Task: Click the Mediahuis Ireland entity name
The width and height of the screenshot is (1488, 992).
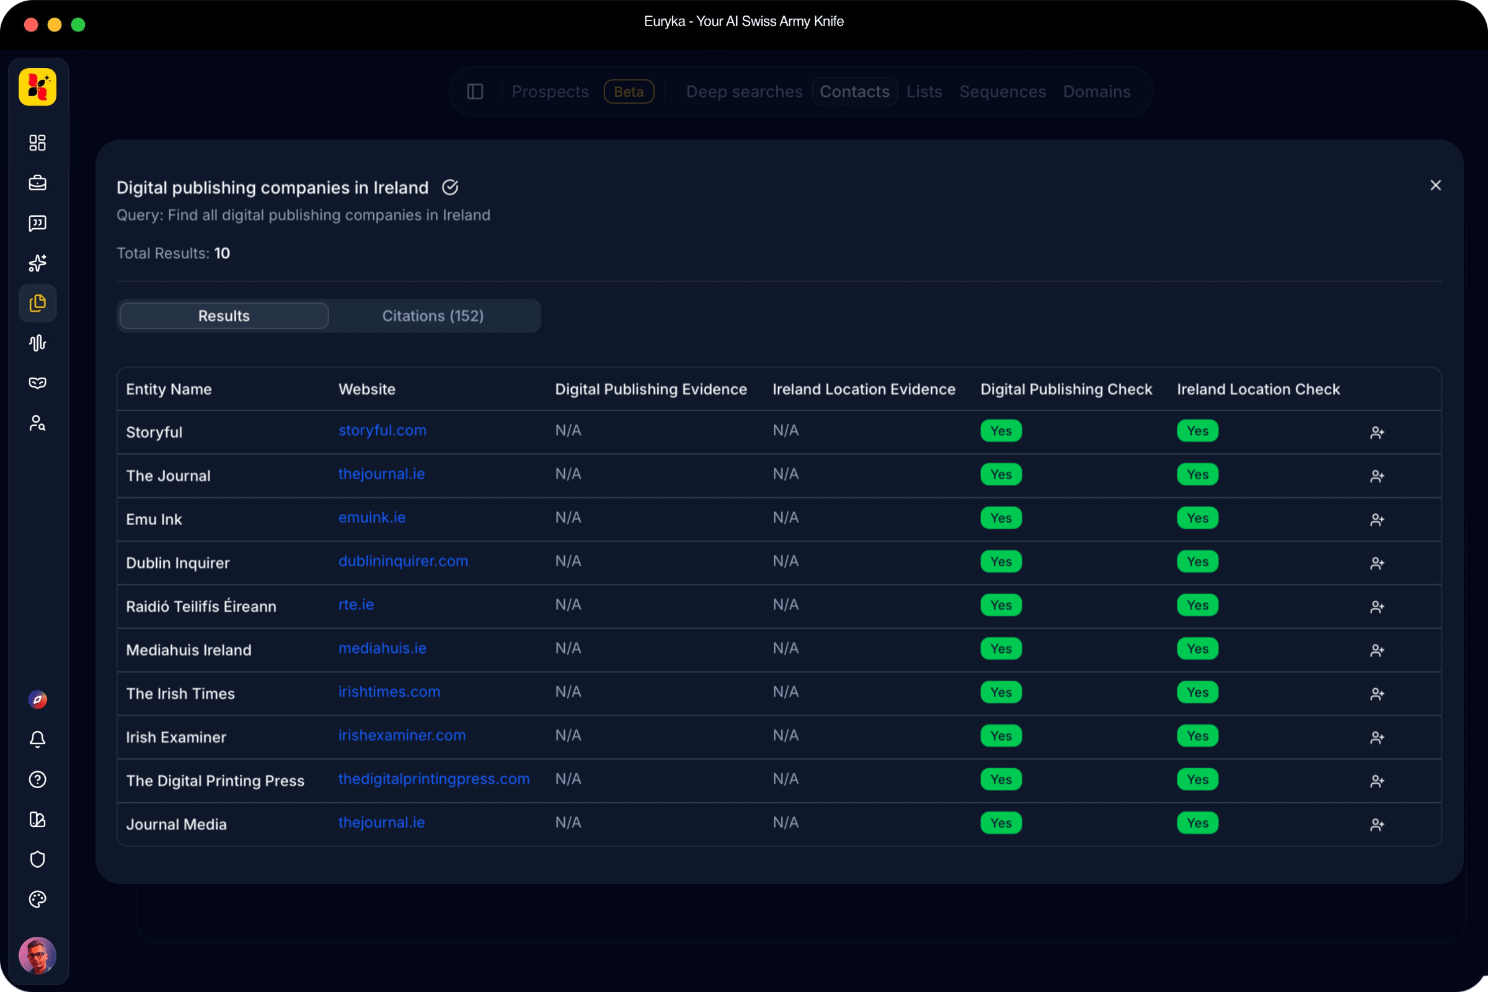Action: (188, 650)
